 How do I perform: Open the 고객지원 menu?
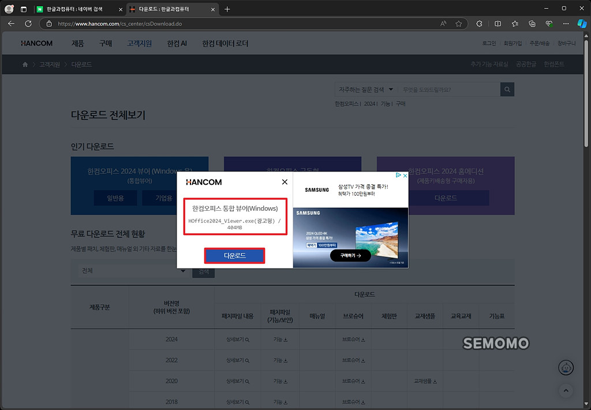click(140, 43)
